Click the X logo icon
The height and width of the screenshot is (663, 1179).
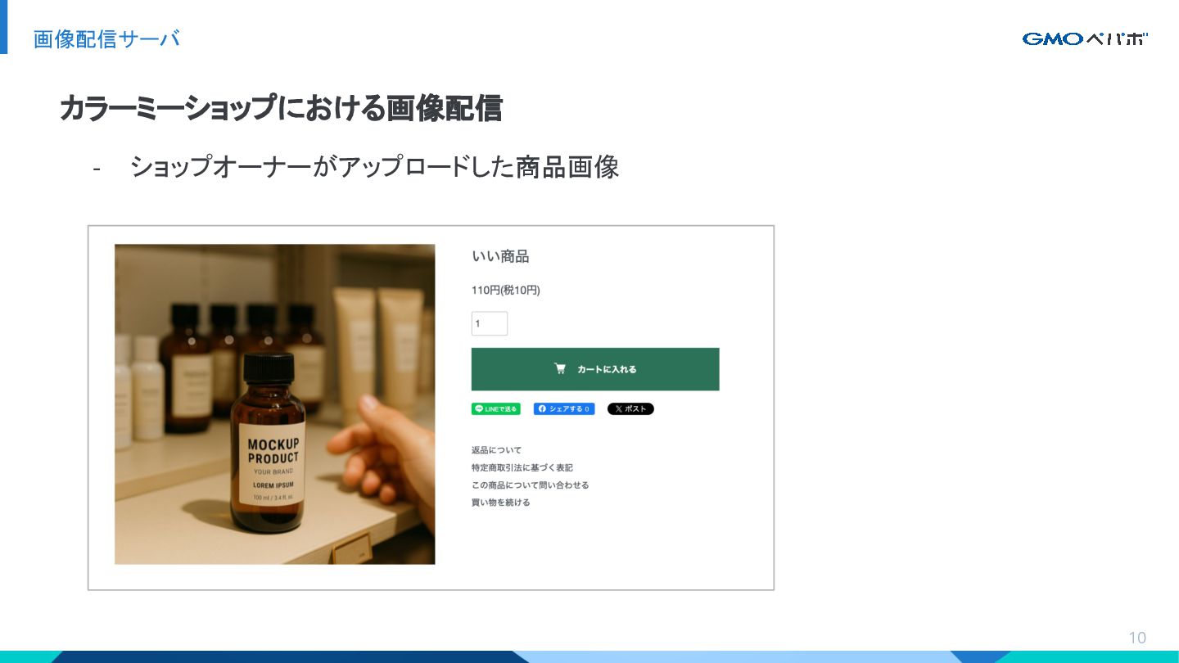tap(618, 409)
